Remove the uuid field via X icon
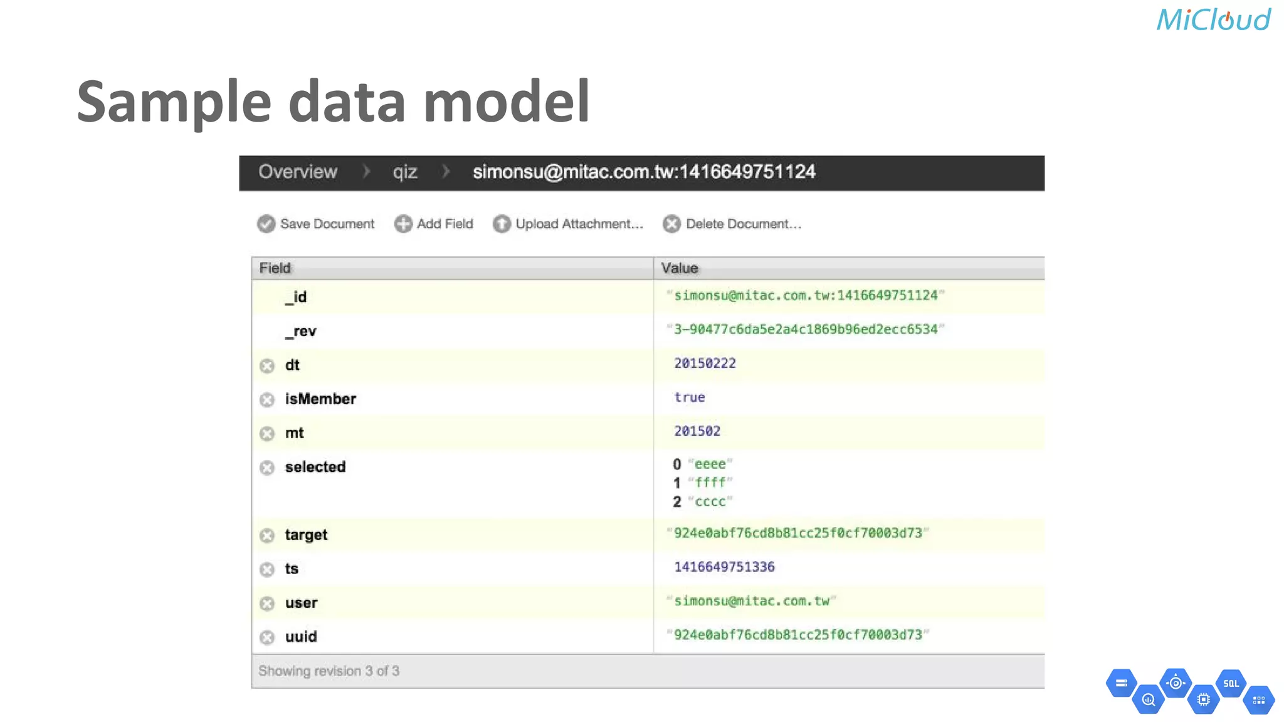Viewport: 1284px width, 722px height. [267, 637]
